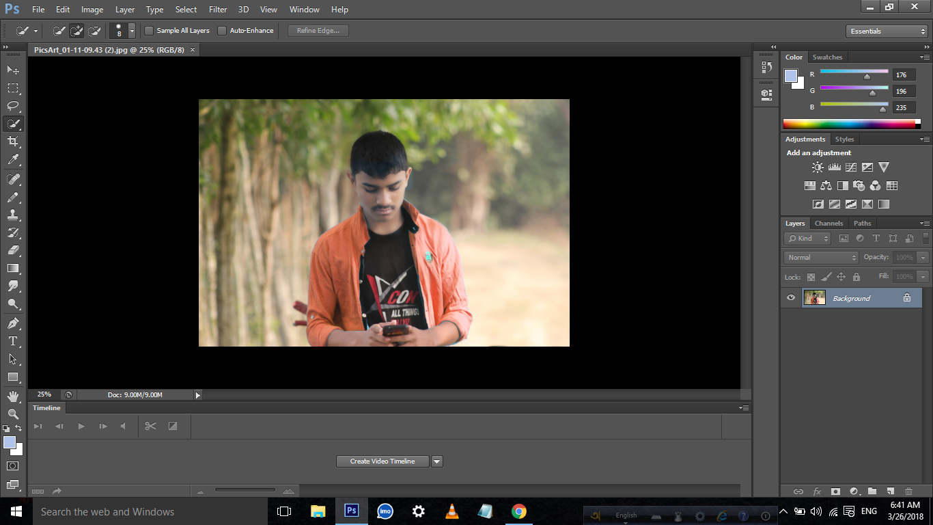Activate the Hand tool
Viewport: 933px width, 525px height.
point(13,396)
